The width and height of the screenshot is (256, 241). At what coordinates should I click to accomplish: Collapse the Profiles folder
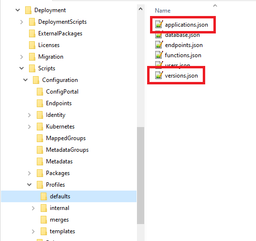pos(29,185)
